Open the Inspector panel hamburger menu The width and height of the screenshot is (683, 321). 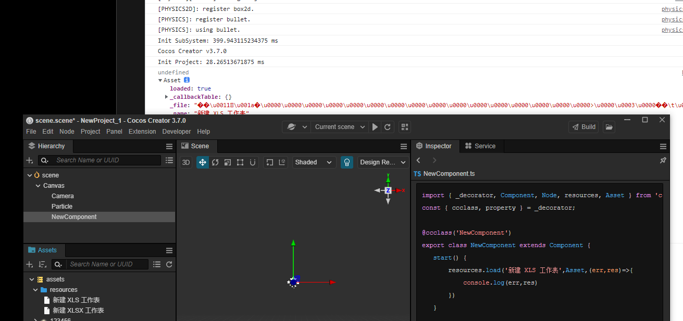point(663,147)
